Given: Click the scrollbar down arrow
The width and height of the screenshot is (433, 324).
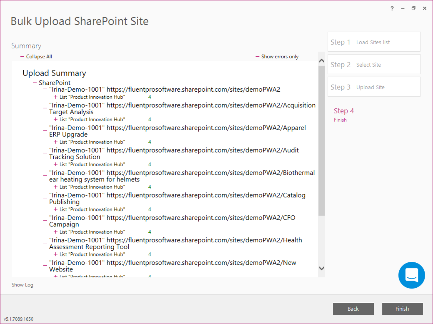Looking at the screenshot, I should point(321,268).
